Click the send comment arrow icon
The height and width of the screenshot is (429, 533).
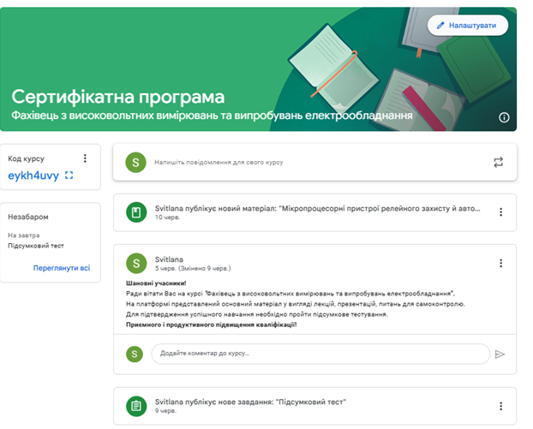coord(500,355)
